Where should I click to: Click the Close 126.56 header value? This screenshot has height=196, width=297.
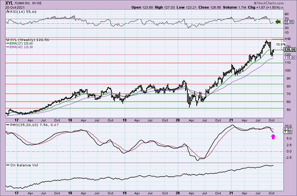point(210,7)
